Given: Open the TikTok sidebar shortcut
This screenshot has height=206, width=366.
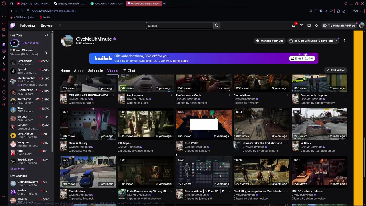Looking at the screenshot, I should [4, 57].
